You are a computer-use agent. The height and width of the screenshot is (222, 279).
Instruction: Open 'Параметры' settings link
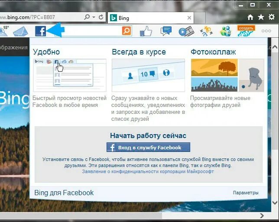coord(246,193)
